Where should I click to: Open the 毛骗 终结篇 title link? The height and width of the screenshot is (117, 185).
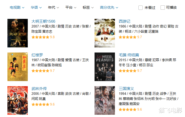click(x=129, y=55)
